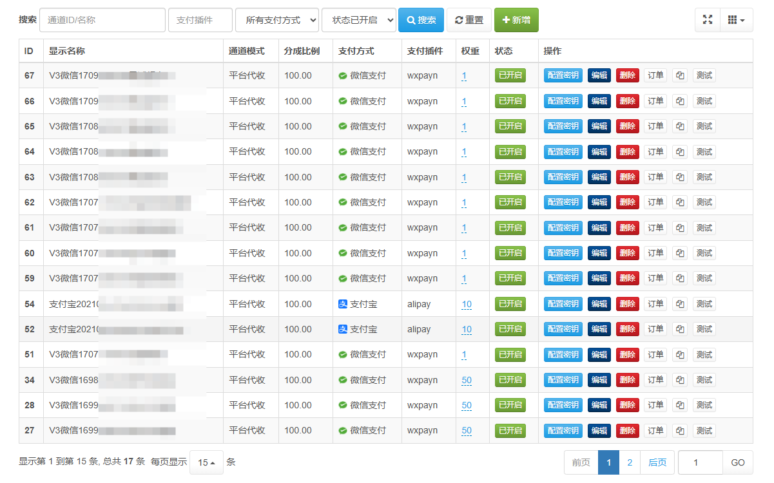This screenshot has height=483, width=774.
Task: Click the copy icon in row 51
Action: (680, 355)
